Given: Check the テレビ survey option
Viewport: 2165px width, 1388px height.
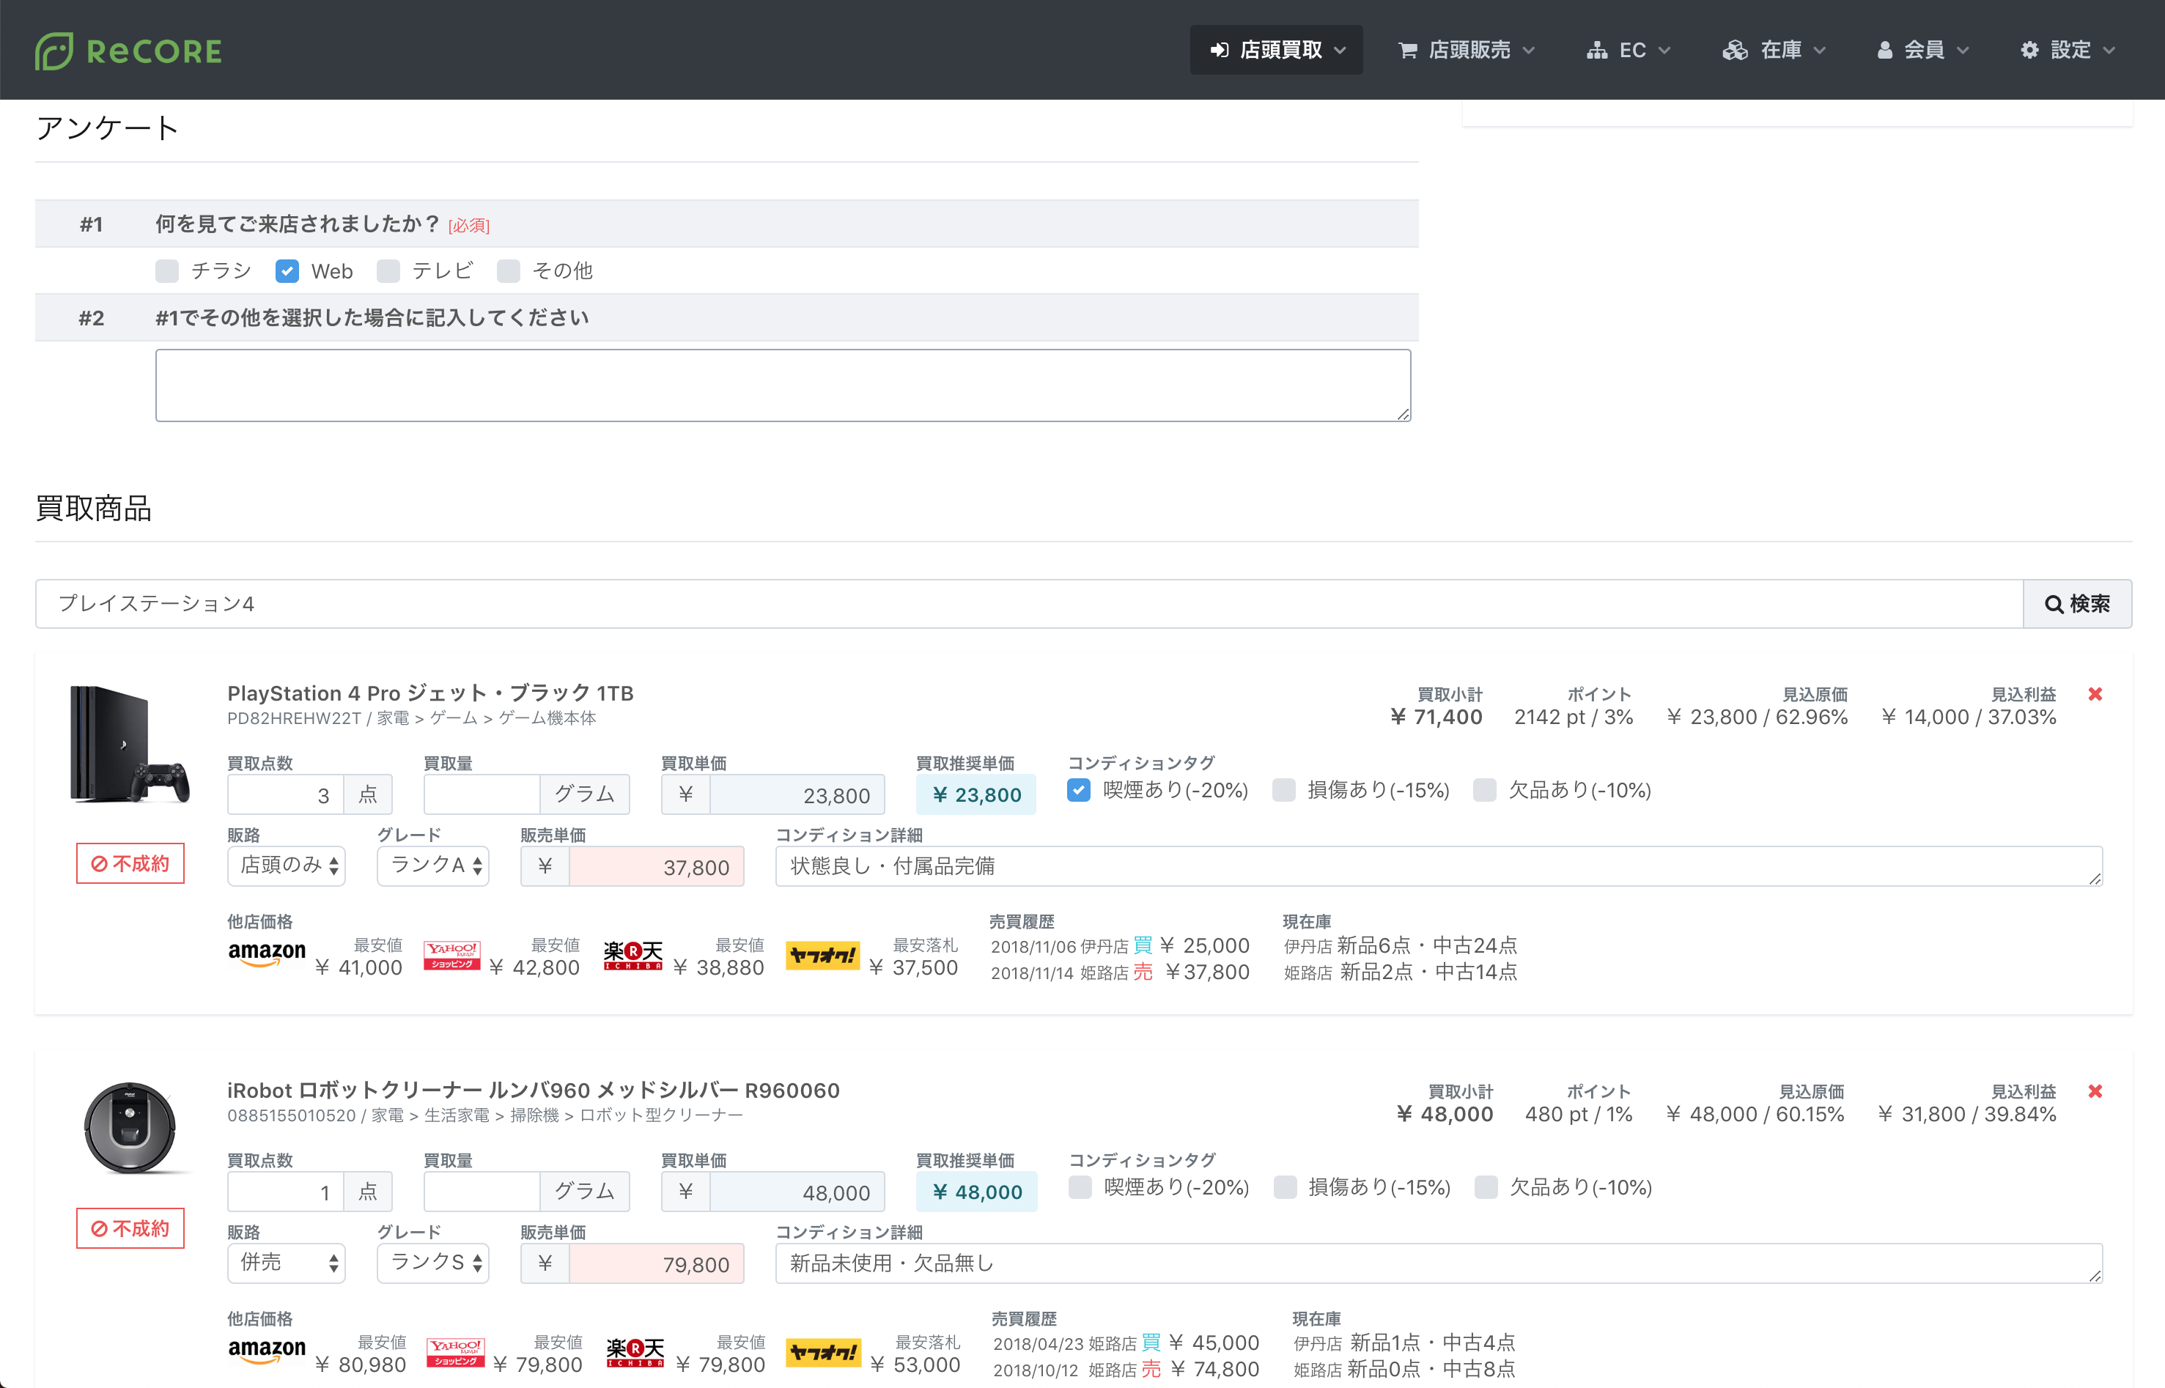Looking at the screenshot, I should click(x=388, y=271).
